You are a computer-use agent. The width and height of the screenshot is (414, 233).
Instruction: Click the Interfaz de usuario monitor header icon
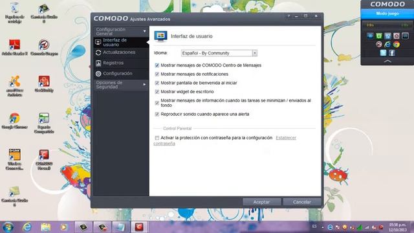coord(161,36)
